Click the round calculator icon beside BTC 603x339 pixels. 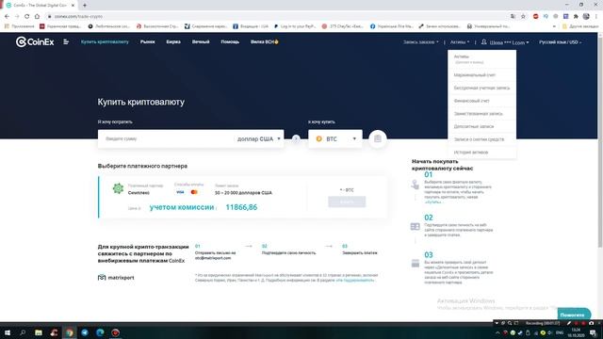[x=378, y=138]
